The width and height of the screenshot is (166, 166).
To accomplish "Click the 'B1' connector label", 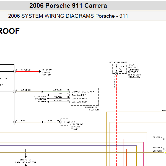I will pos(58,121).
